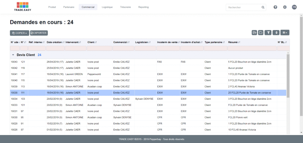Click the FN user avatar
Screen dimensions: 303x143
(294, 7)
